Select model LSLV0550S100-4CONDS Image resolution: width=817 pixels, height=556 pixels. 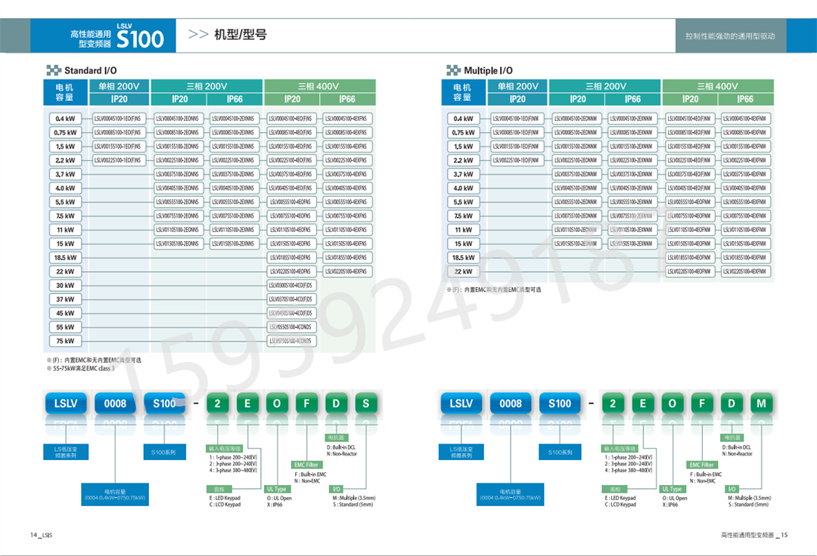click(290, 327)
